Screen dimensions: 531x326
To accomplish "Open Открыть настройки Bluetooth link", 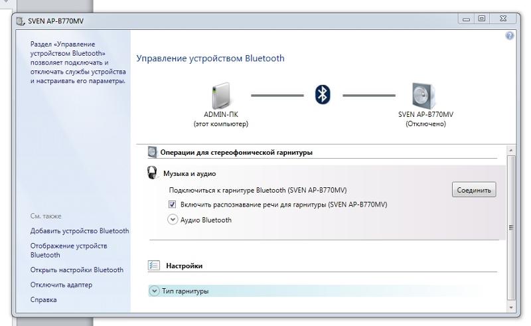I will pyautogui.click(x=77, y=270).
